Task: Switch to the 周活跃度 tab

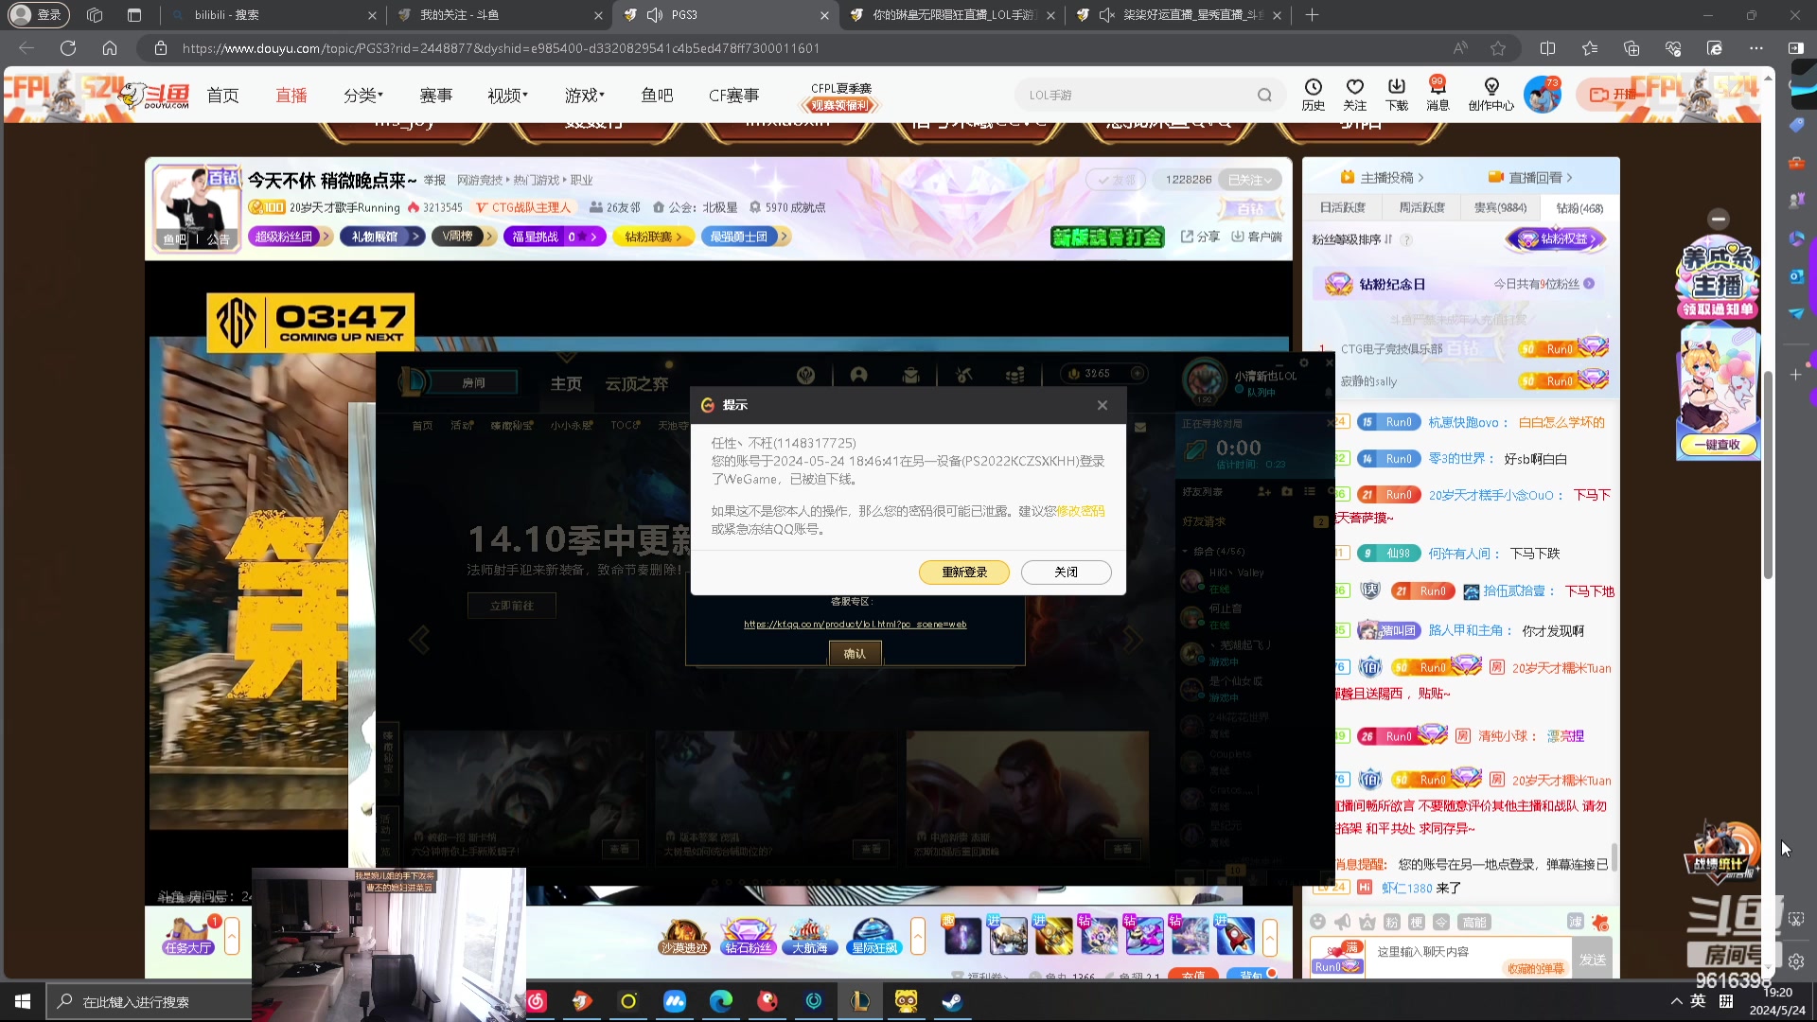Action: tap(1421, 207)
